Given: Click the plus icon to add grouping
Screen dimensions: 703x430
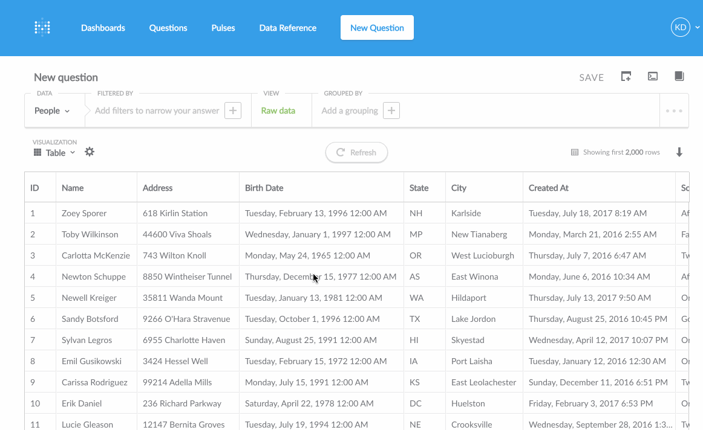Looking at the screenshot, I should coord(391,111).
